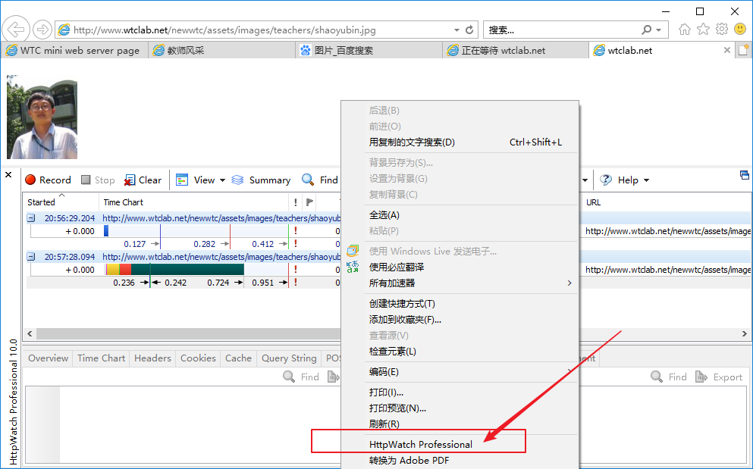Open the HttpWatch View menu
This screenshot has height=469, width=753.
[200, 180]
